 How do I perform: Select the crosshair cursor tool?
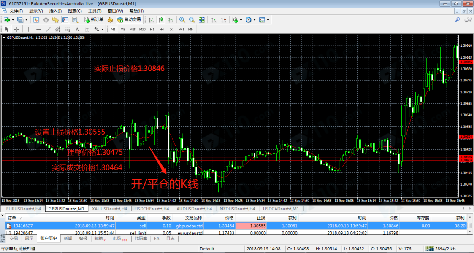click(x=17, y=29)
